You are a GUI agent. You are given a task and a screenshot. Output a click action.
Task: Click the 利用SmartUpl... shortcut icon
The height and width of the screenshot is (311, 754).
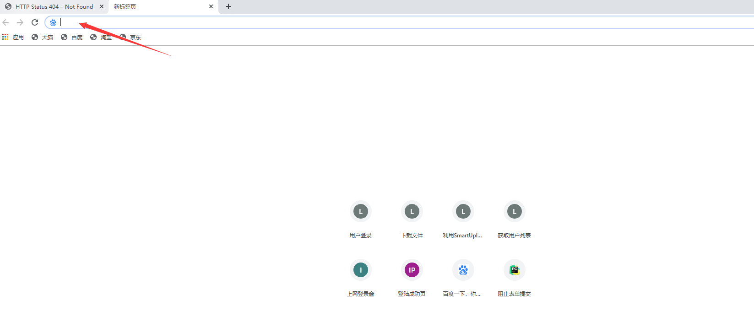[463, 211]
